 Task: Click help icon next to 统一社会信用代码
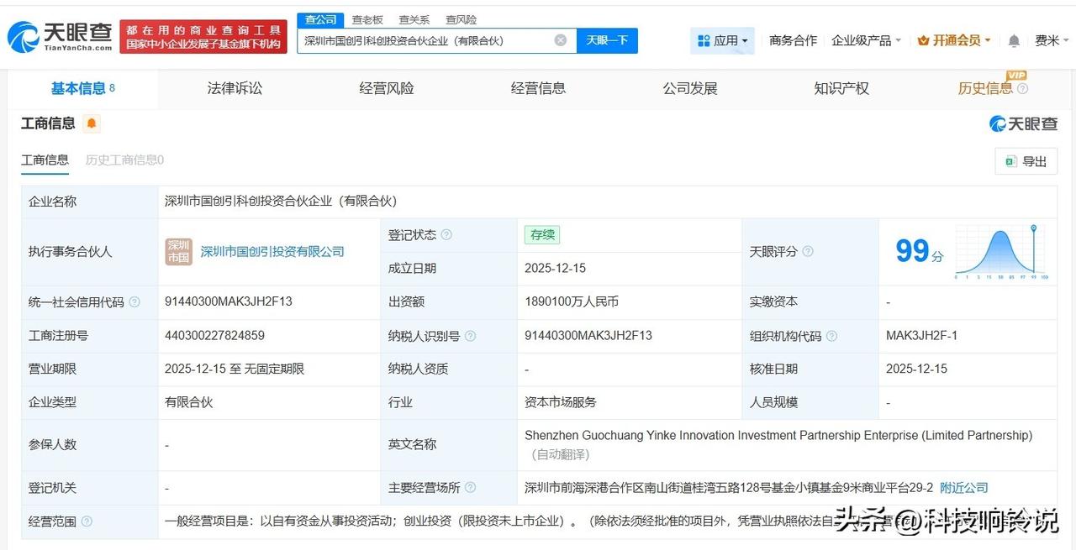point(134,302)
